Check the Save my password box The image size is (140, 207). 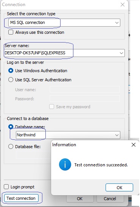(51, 107)
